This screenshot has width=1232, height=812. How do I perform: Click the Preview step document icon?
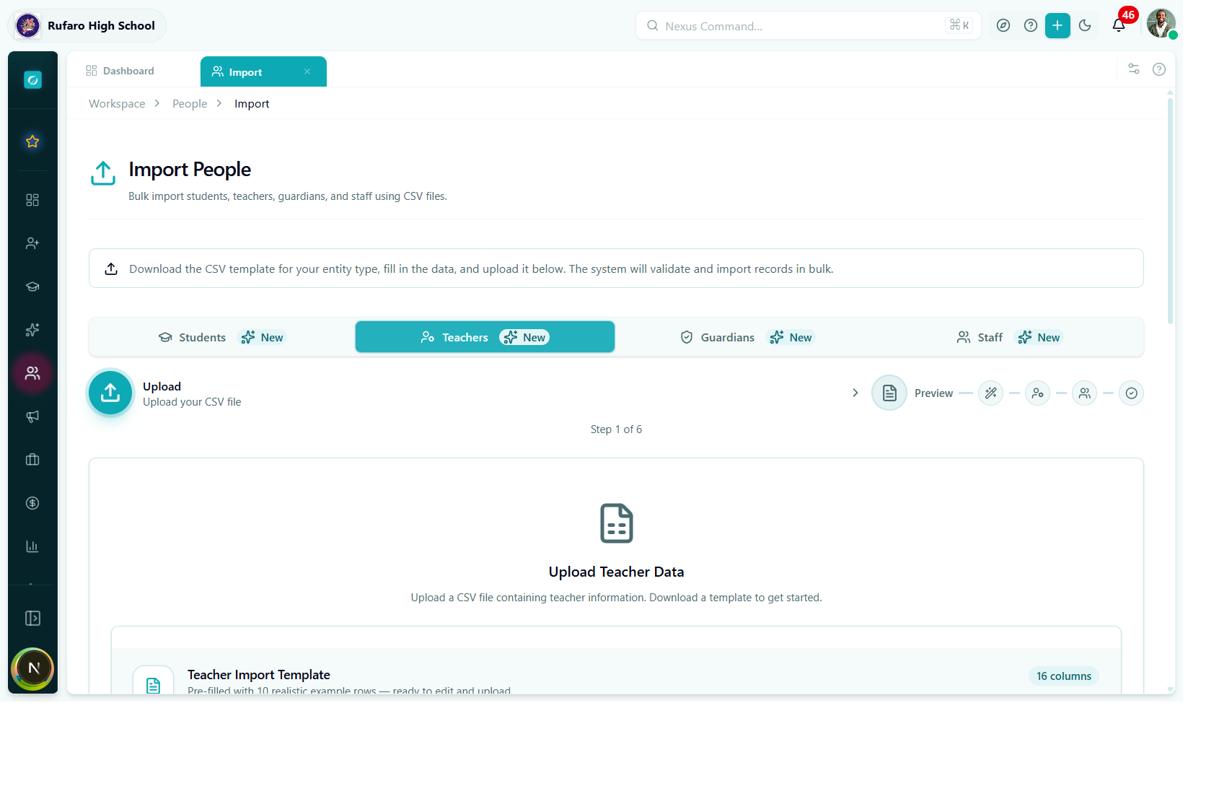889,393
